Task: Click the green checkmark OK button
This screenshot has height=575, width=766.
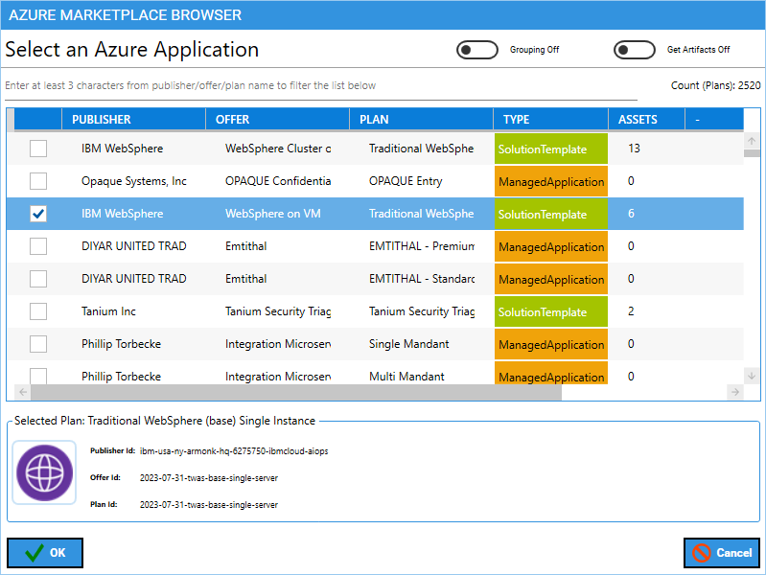Action: 45,553
